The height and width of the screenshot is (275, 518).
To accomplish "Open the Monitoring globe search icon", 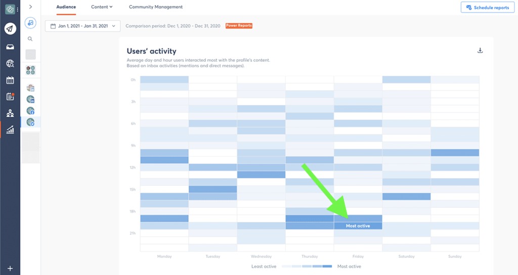I will (x=10, y=63).
